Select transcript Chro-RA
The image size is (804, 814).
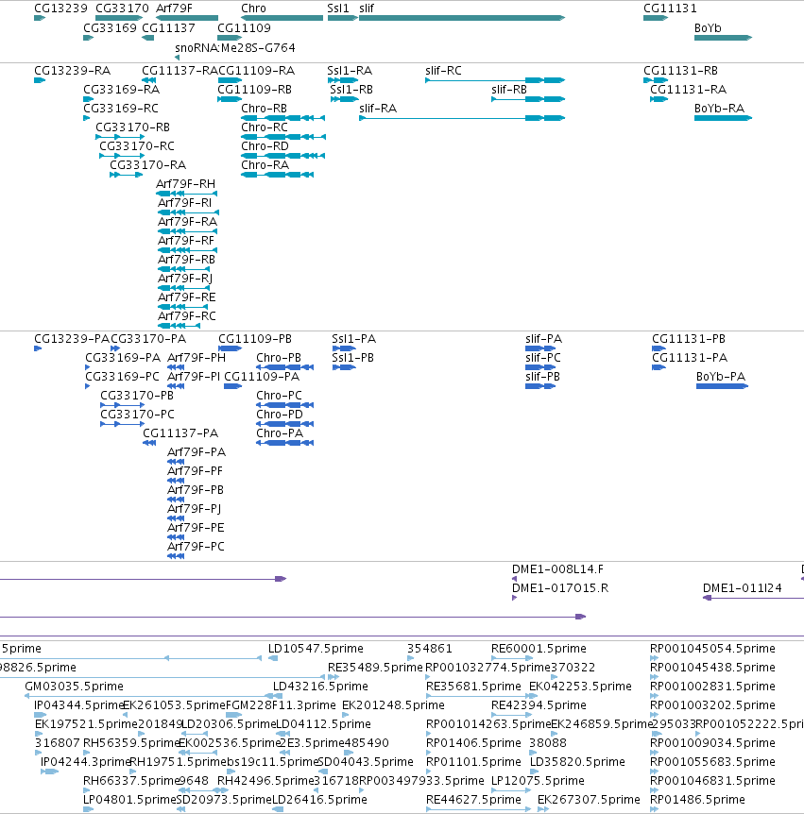(x=278, y=175)
